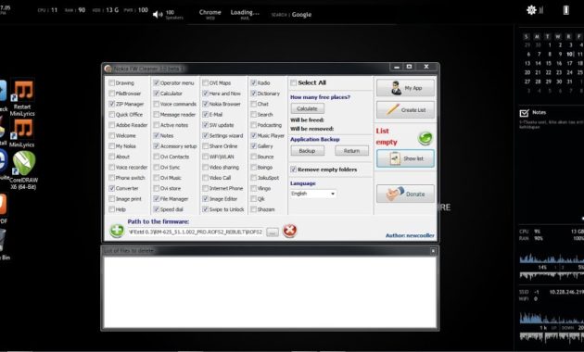Uncheck the Calculator checkbox

[x=157, y=94]
